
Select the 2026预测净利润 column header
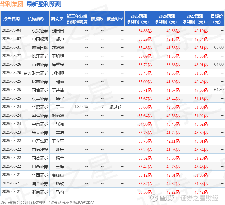[x=167, y=19]
